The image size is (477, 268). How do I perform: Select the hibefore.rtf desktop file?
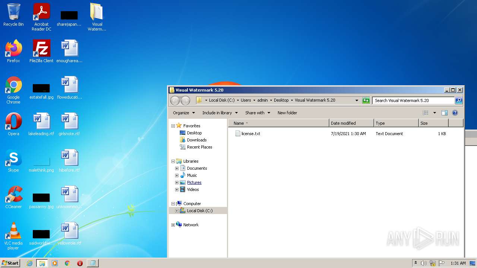tap(69, 161)
